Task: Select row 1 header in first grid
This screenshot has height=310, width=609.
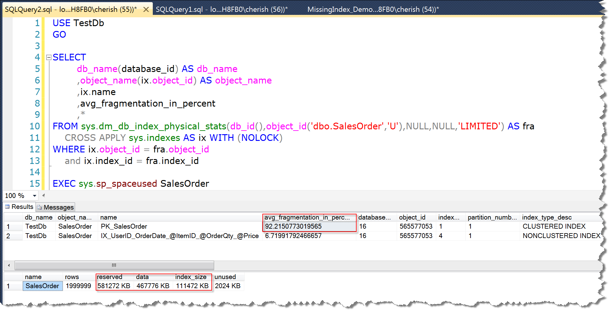Action: tap(13, 227)
